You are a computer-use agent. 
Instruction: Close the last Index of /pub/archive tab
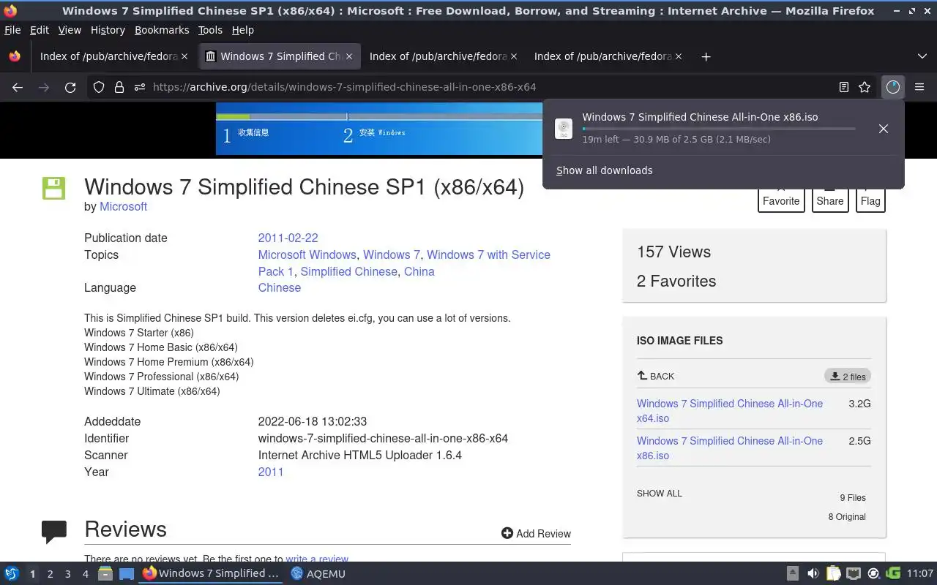679,56
